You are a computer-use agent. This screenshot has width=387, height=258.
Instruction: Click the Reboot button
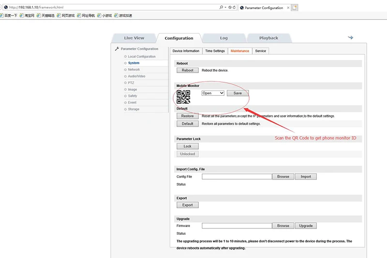tap(188, 70)
